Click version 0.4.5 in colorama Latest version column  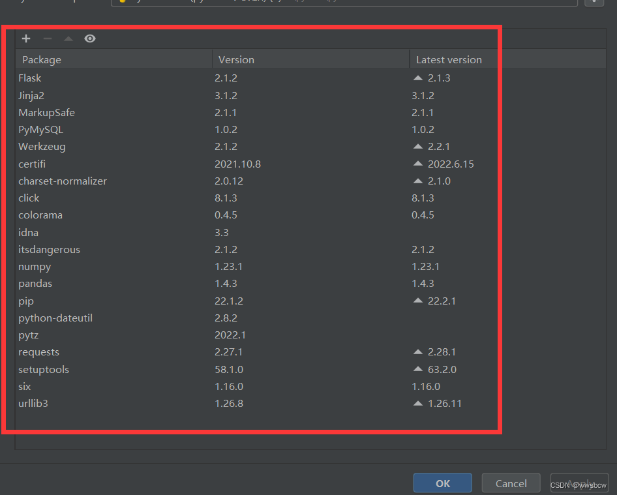click(423, 215)
